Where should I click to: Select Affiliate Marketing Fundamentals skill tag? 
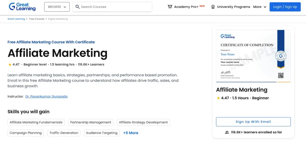36,122
